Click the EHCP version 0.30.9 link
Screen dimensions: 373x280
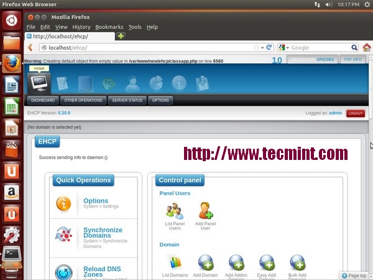[x=64, y=113]
